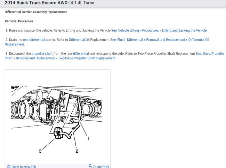Click the 'propeller shaft' link in step 3
This screenshot has height=168, width=226.
point(42,54)
